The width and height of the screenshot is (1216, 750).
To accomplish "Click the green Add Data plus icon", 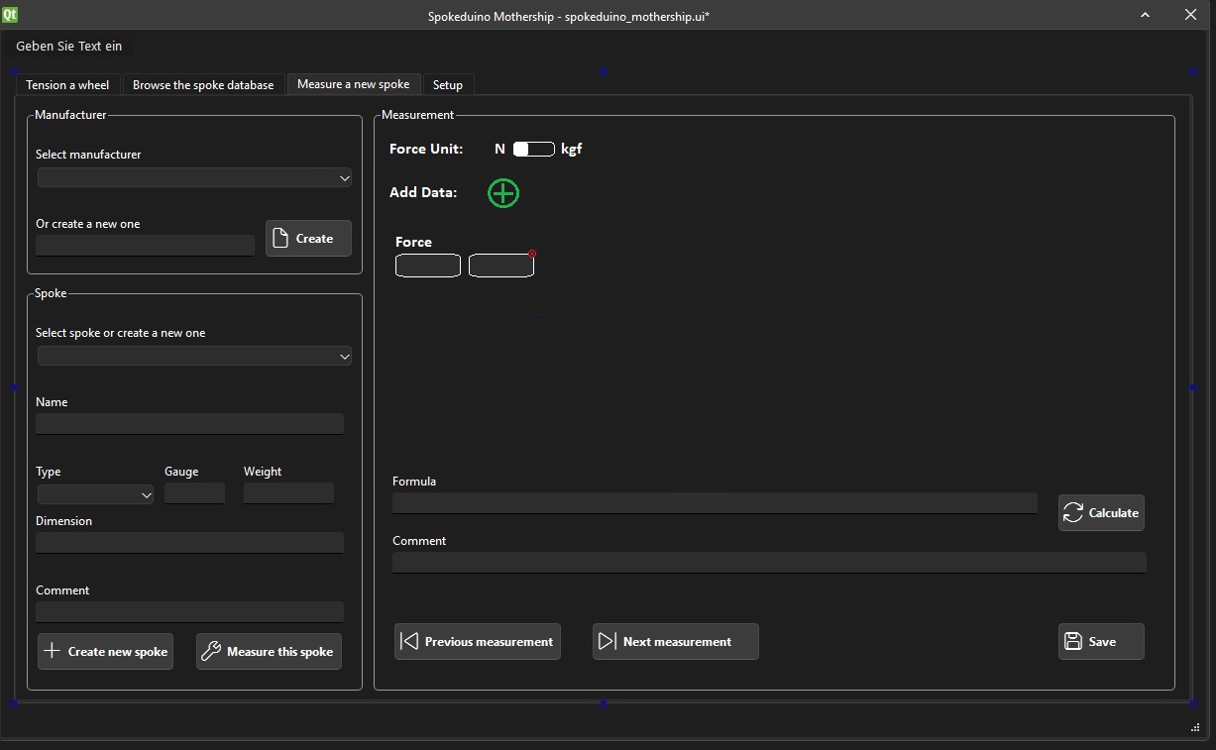I will pos(503,192).
